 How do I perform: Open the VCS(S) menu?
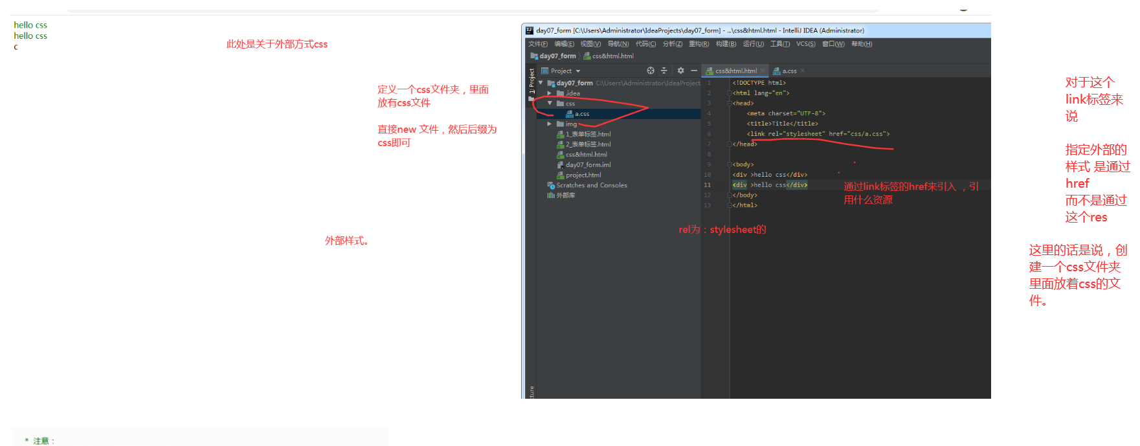(806, 44)
